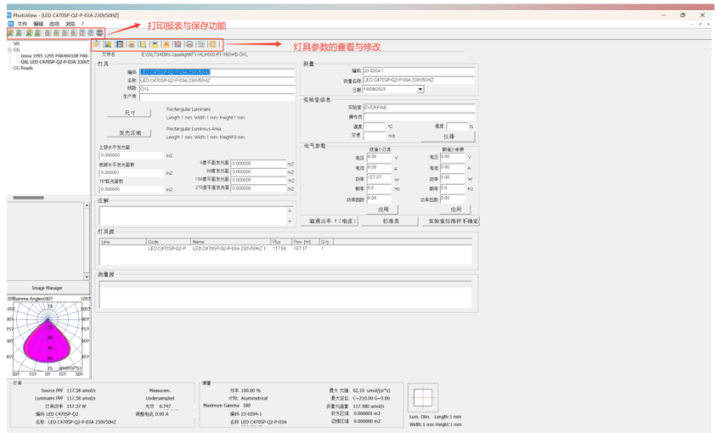Screen dimensions: 716x437
Task: Open the 选项 menu
Action: tap(54, 24)
